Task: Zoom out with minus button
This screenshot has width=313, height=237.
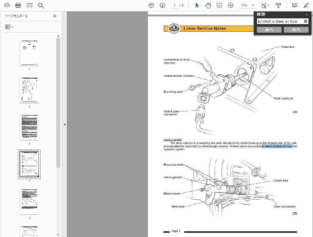Action: [219, 5]
